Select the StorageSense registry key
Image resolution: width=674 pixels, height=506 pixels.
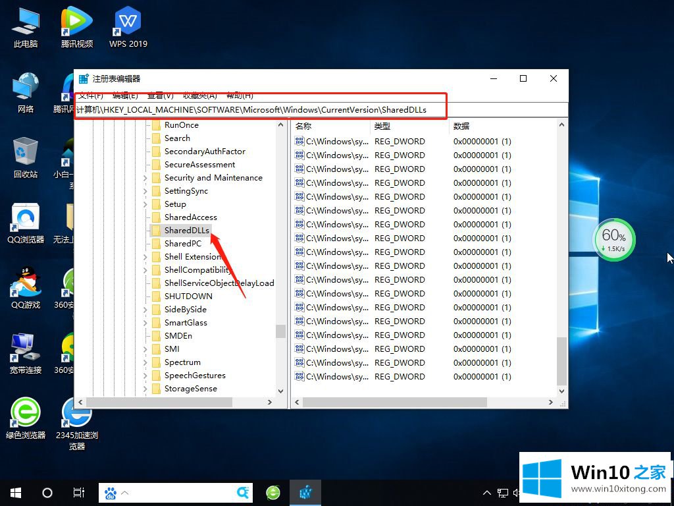[190, 389]
